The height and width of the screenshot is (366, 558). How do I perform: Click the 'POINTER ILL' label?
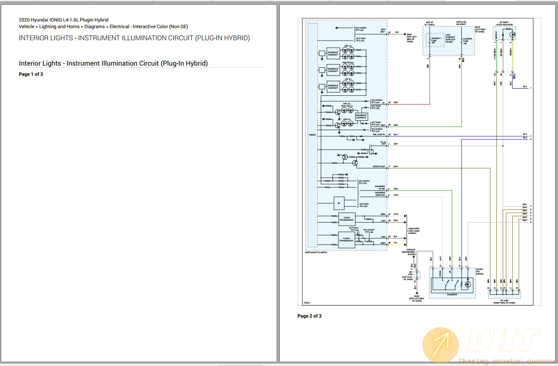tap(348, 62)
